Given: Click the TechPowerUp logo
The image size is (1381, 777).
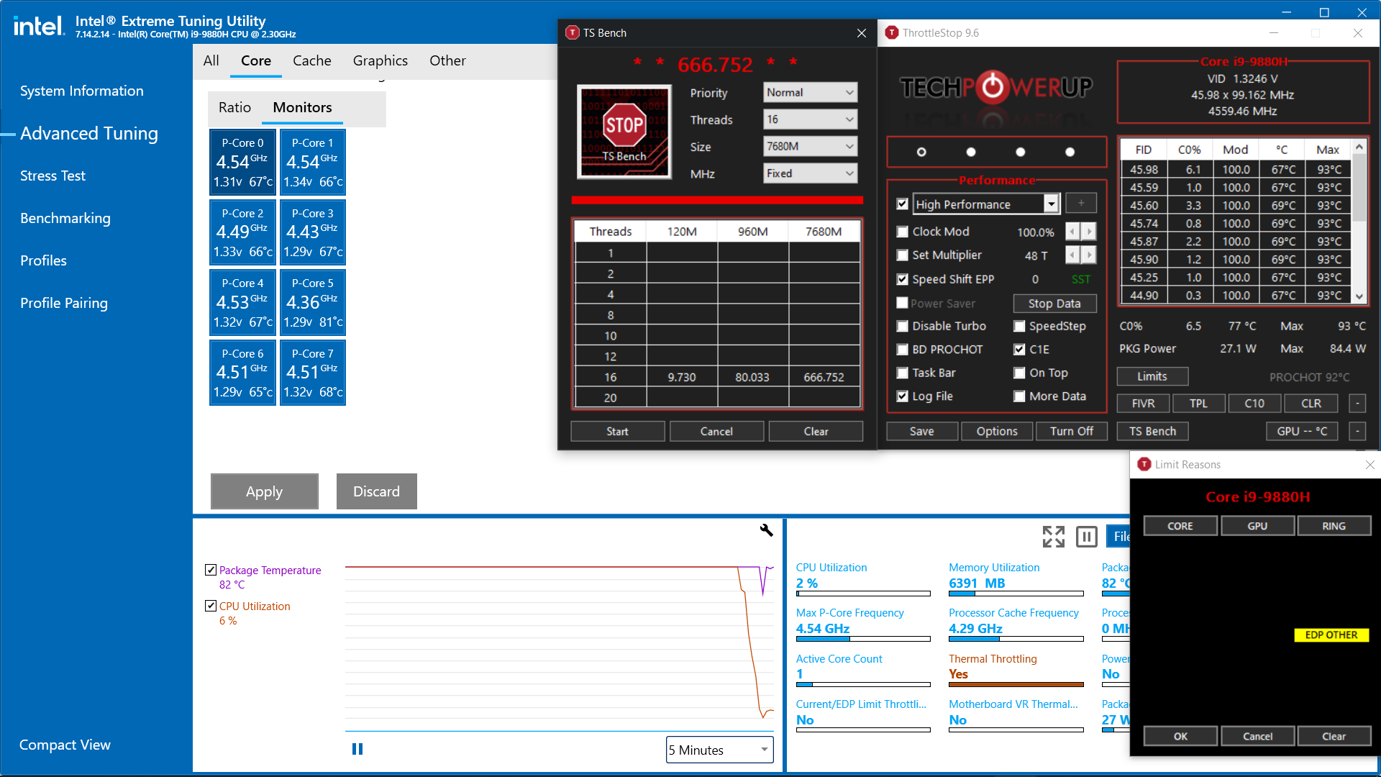Looking at the screenshot, I should [x=996, y=88].
